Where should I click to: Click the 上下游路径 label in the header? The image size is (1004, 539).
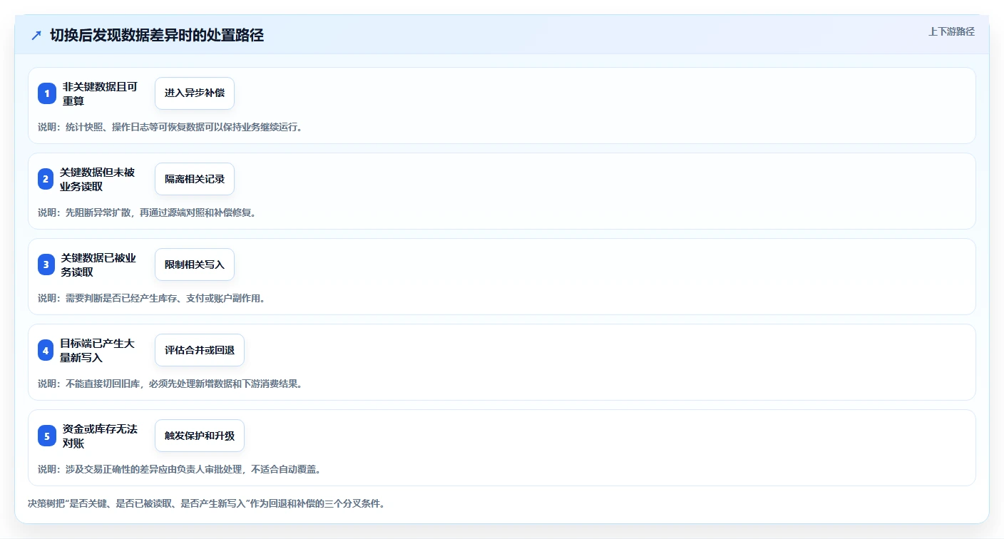[x=951, y=31]
